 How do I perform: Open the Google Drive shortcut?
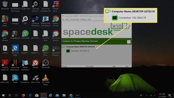[x=25, y=5]
